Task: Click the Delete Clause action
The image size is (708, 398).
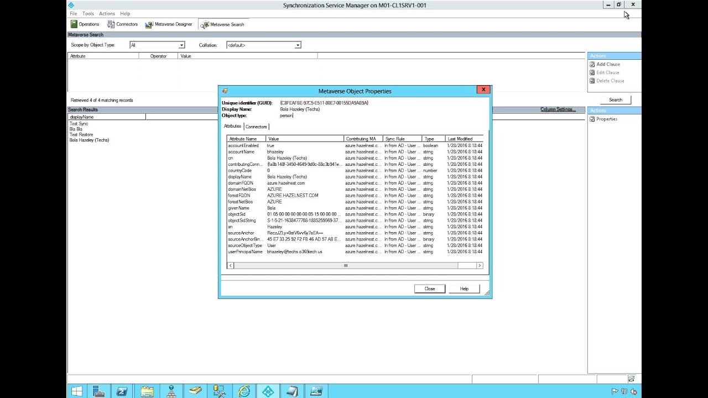Action: click(x=607, y=81)
